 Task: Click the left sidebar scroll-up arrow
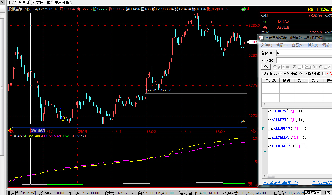[2, 16]
